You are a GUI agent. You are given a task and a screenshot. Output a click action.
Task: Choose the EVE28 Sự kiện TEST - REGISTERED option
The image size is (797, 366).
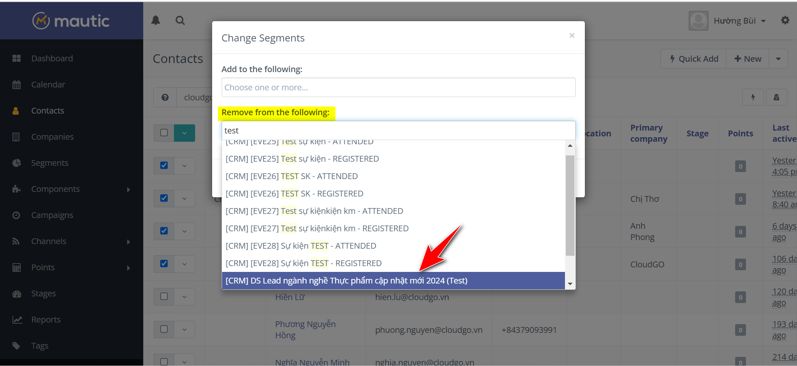point(303,263)
